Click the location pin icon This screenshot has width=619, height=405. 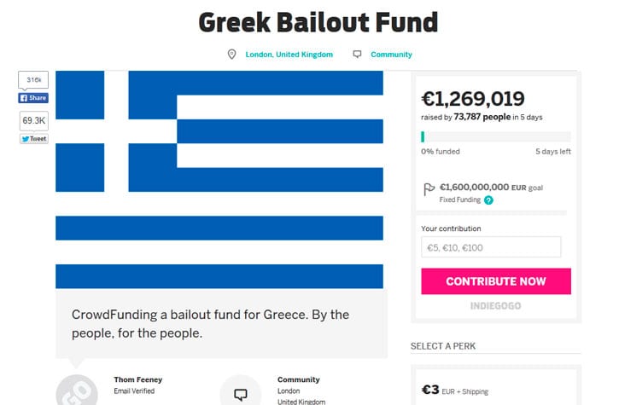[x=231, y=55]
